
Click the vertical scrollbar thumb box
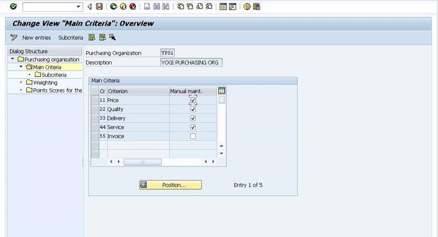222,99
